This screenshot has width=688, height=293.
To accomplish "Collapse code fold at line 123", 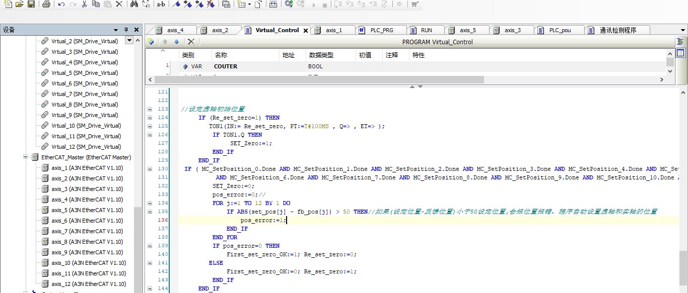I will point(150,109).
